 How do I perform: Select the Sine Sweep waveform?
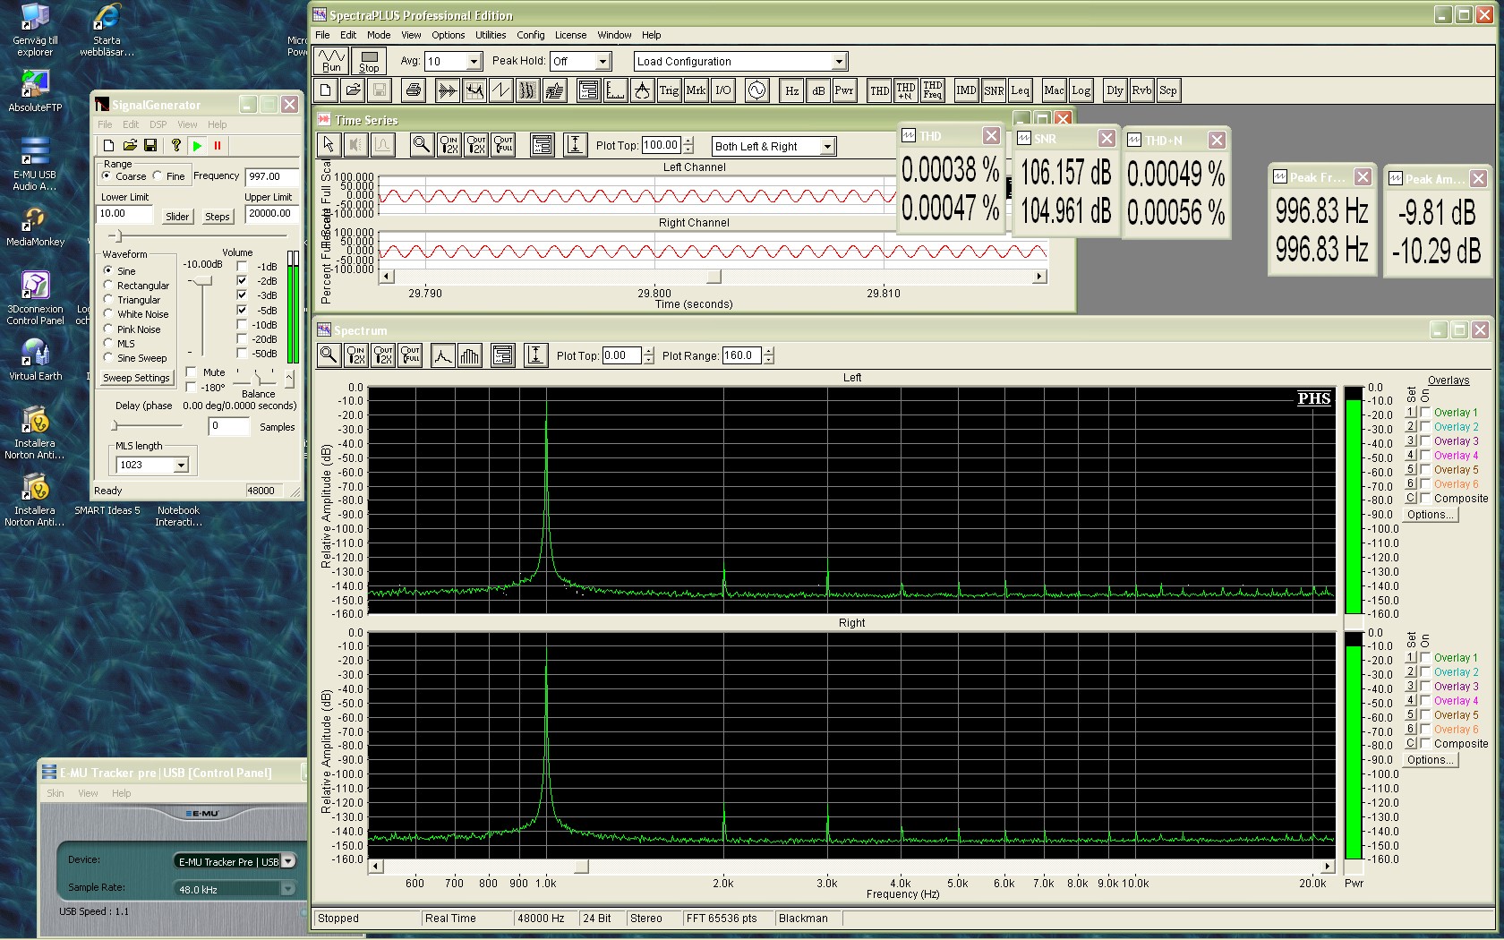(x=108, y=357)
